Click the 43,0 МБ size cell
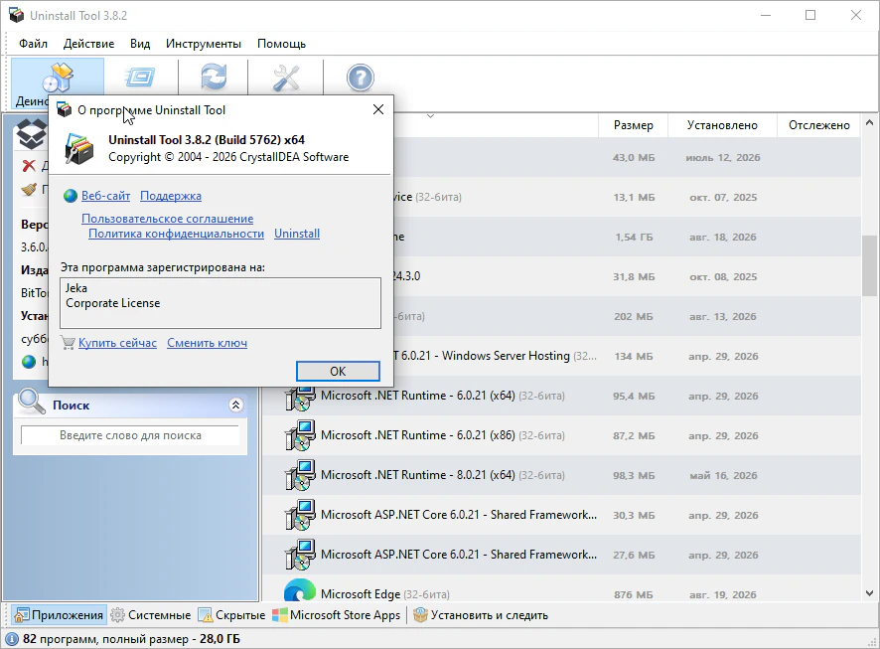 [x=634, y=158]
